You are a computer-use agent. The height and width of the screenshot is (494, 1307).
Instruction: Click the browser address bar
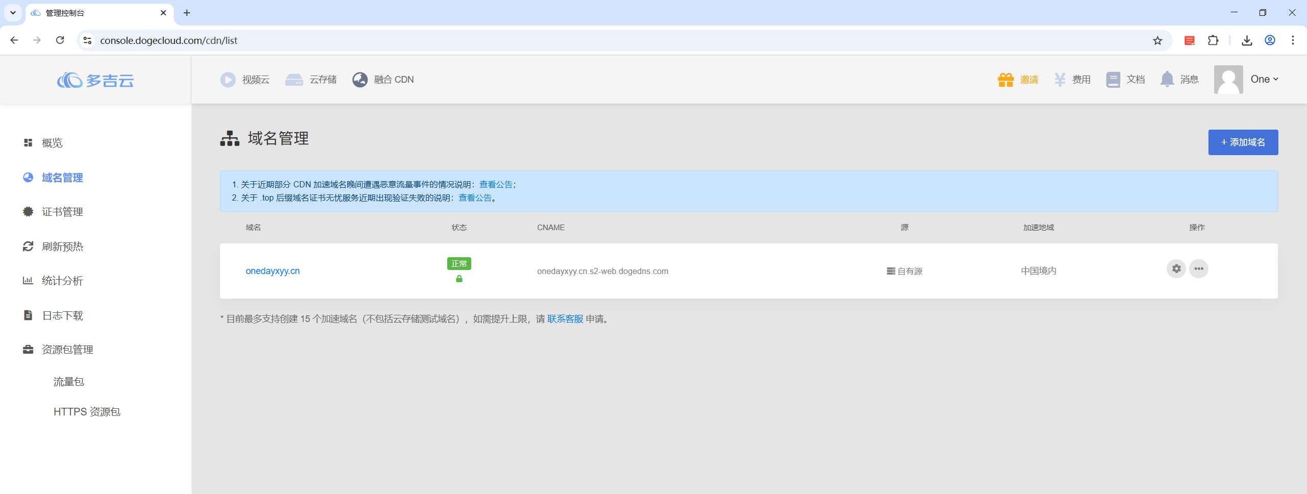[613, 40]
